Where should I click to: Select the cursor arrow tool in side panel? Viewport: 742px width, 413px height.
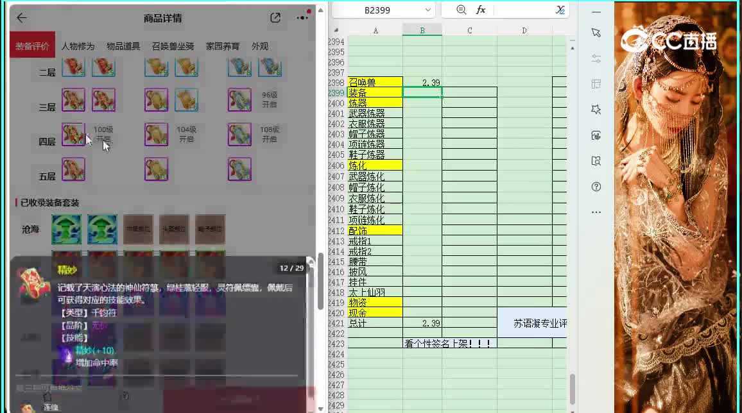[596, 33]
